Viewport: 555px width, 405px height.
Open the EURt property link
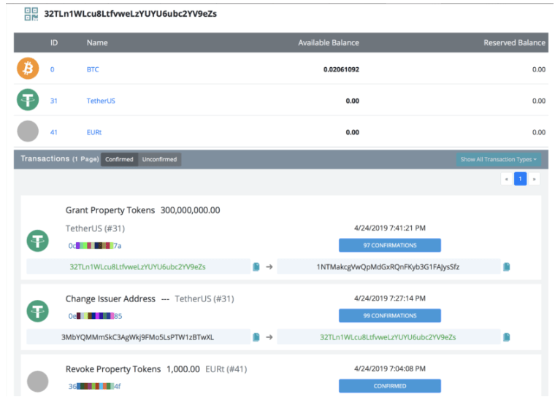(94, 132)
